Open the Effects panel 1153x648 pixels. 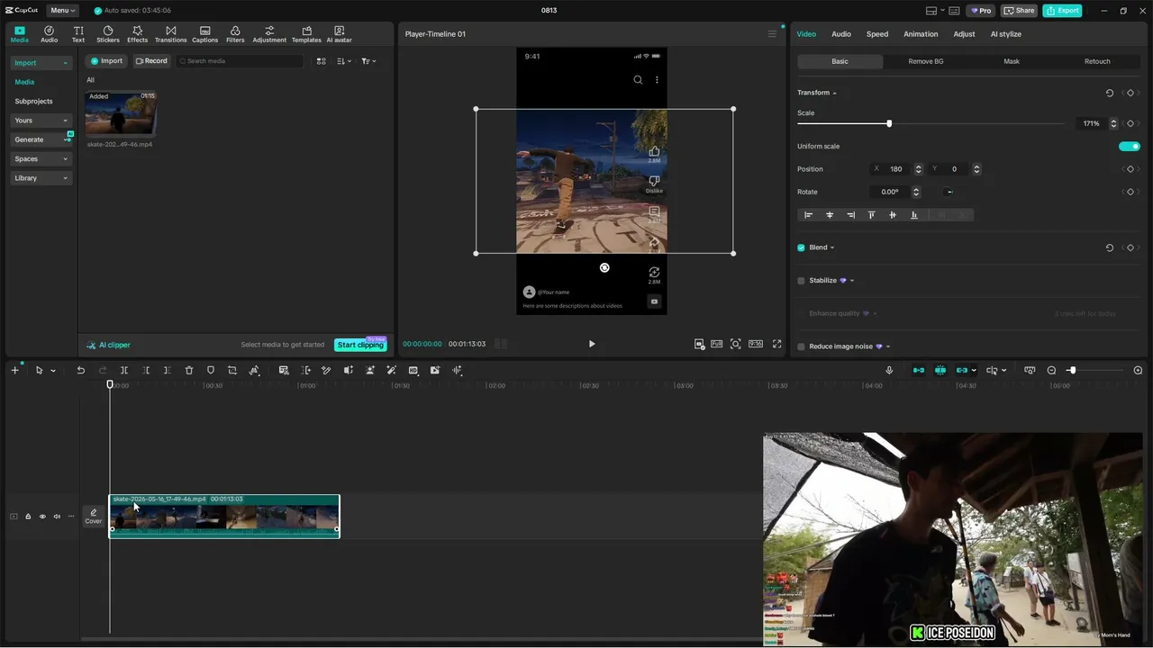pyautogui.click(x=137, y=34)
